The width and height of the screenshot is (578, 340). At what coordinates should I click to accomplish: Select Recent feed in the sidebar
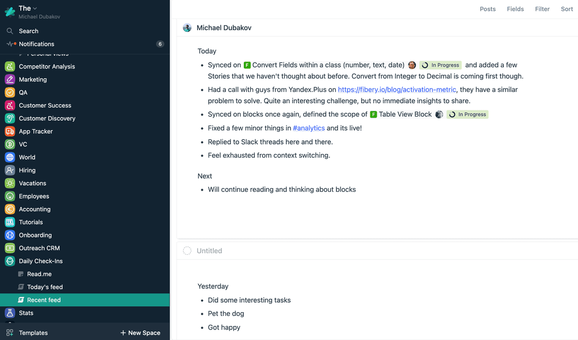[44, 300]
